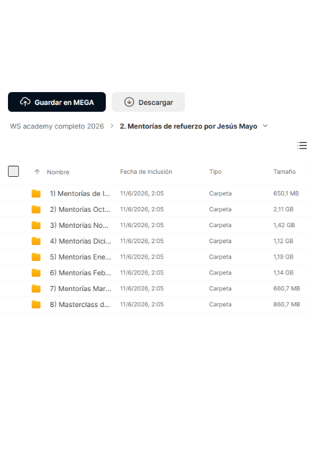Click the Tipo column header
310x466 pixels.
(215, 171)
